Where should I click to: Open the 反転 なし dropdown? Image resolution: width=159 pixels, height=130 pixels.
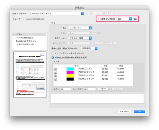point(80,33)
